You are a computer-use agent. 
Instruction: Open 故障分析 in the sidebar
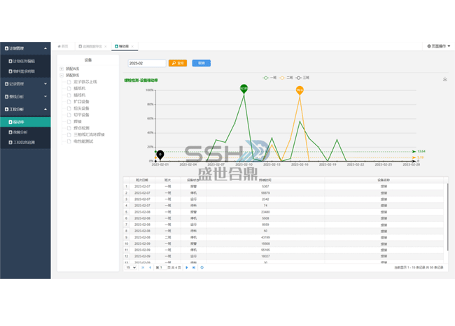25,132
